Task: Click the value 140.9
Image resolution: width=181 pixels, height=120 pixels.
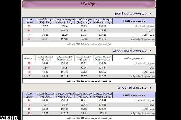Action: 64,105
